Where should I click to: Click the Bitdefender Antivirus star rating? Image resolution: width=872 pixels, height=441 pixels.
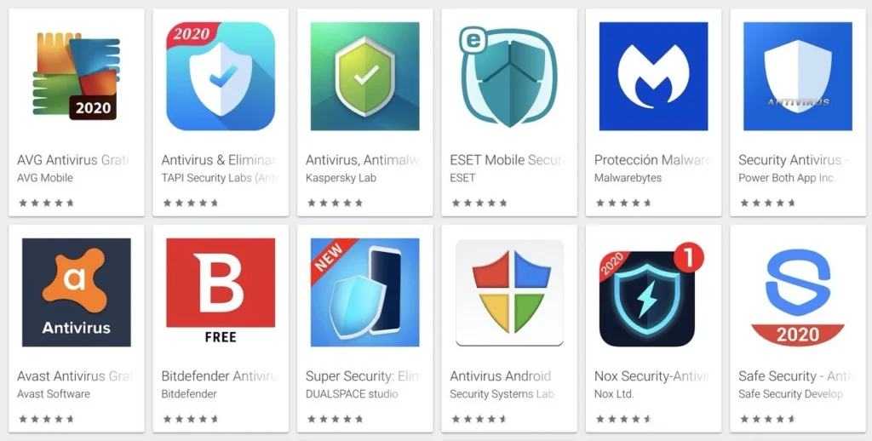coord(191,419)
